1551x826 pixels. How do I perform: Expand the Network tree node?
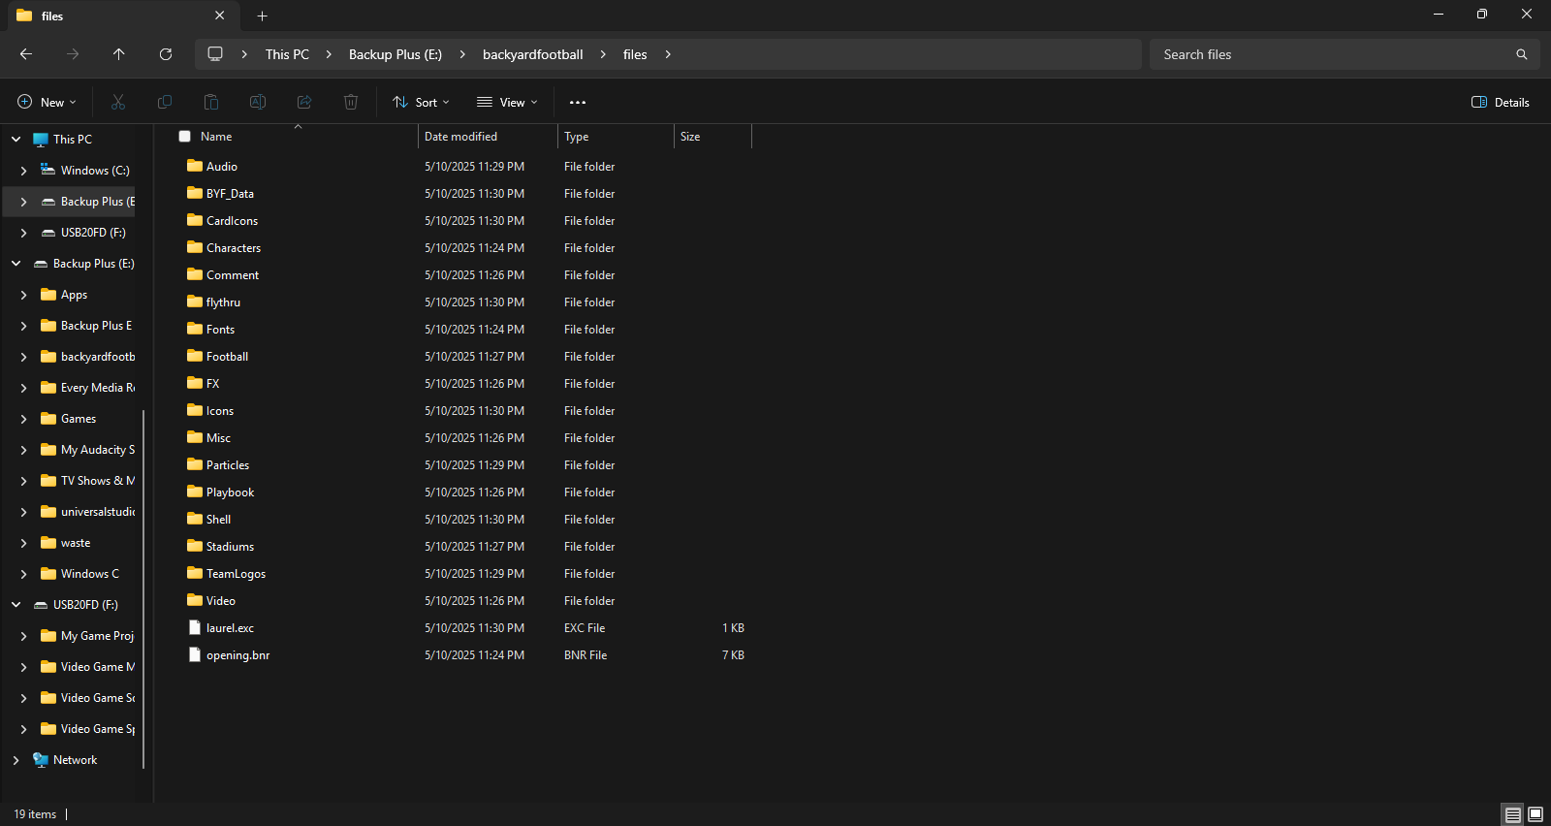tap(16, 760)
